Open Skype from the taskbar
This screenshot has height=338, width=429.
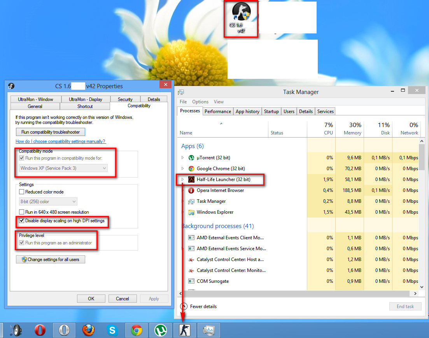point(112,330)
